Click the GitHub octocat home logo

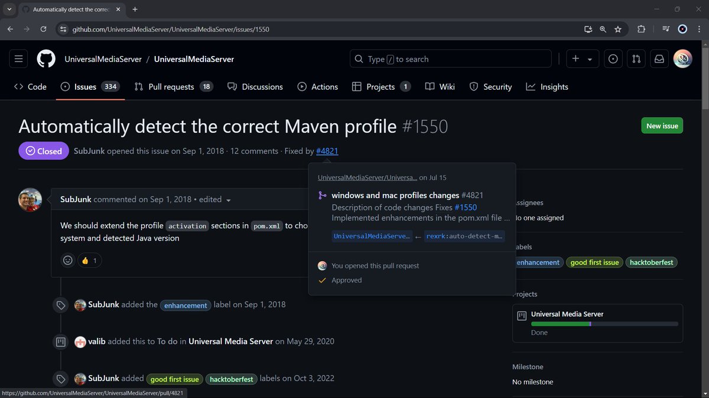pyautogui.click(x=45, y=58)
